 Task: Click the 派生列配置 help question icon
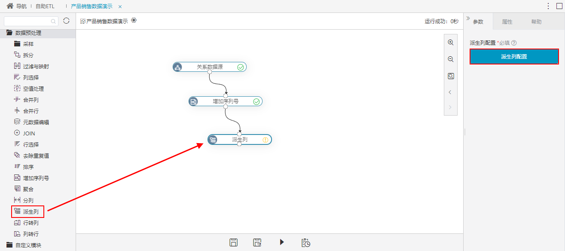click(x=514, y=43)
